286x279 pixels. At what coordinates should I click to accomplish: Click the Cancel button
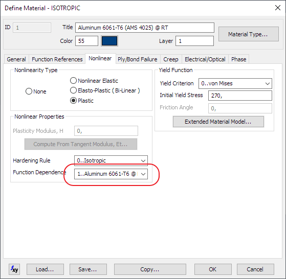pos(255,269)
